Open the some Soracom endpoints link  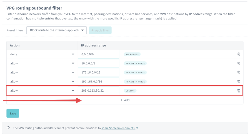(118, 128)
